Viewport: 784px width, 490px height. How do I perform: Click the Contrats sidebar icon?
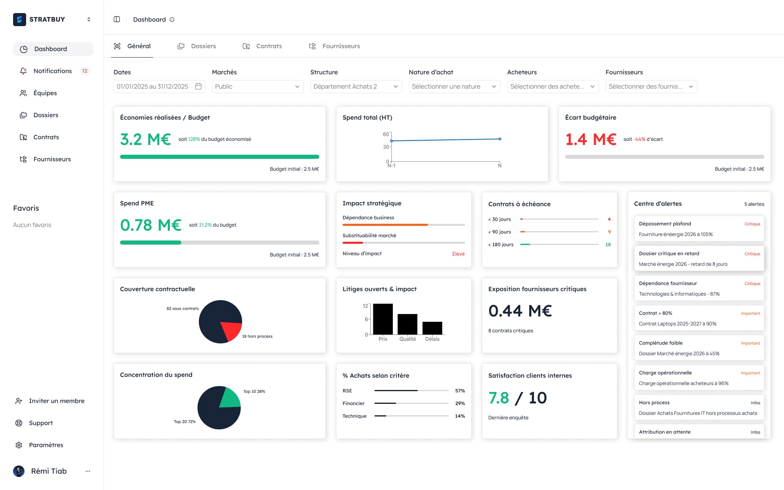[x=24, y=137]
